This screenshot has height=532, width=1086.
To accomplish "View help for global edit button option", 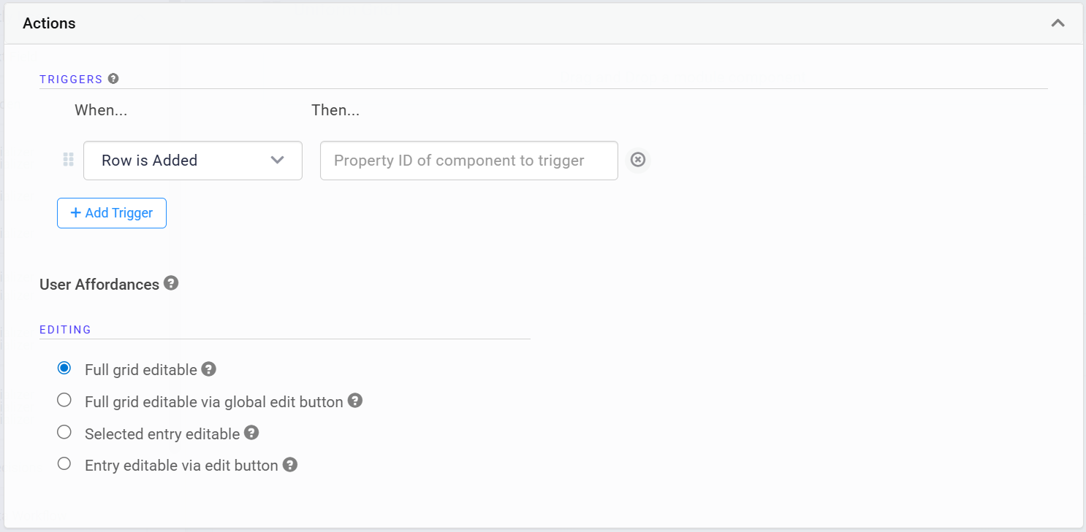I will point(355,400).
